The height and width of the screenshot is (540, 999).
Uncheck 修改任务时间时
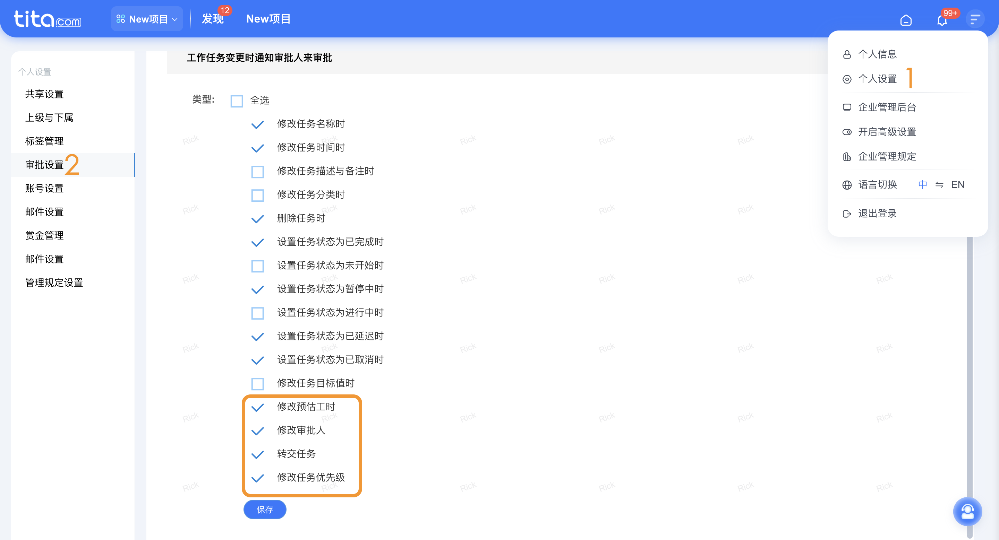pos(257,148)
